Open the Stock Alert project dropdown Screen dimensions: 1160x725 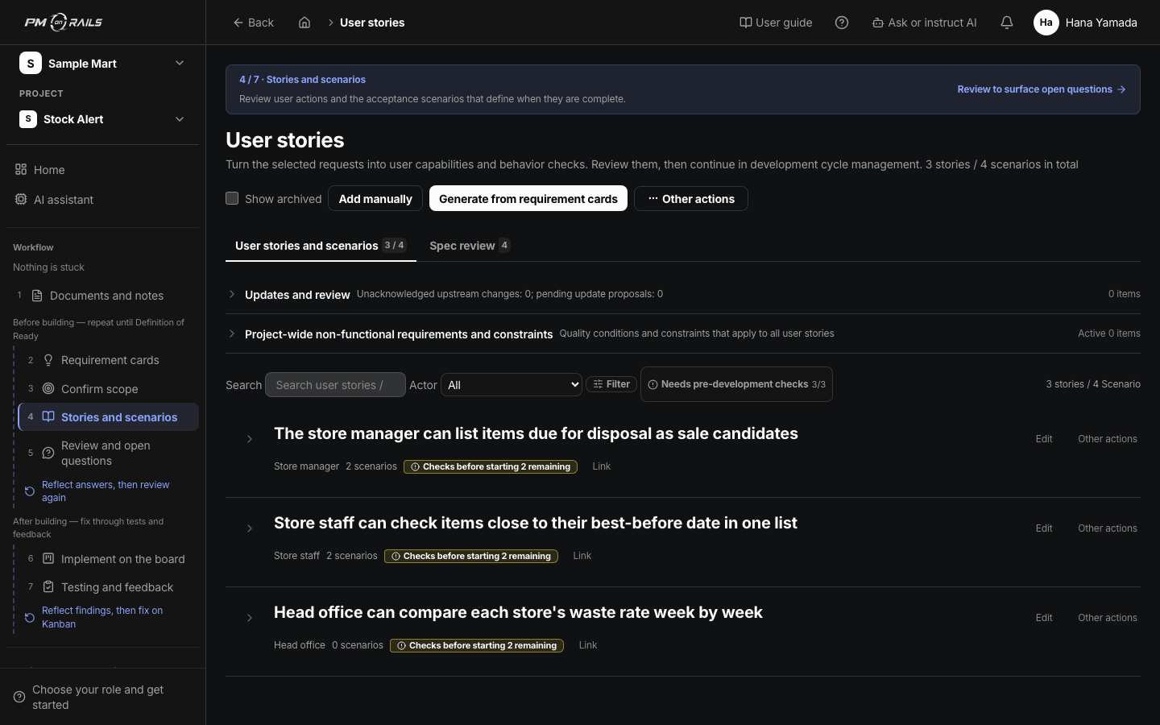(102, 119)
